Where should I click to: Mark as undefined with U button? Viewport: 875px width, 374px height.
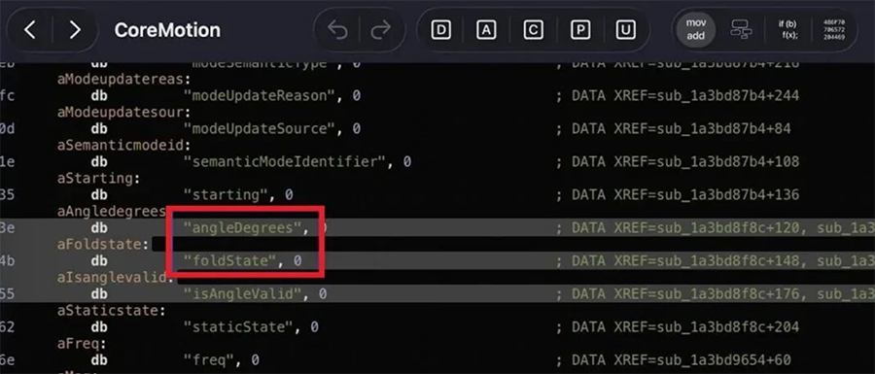[x=625, y=30]
